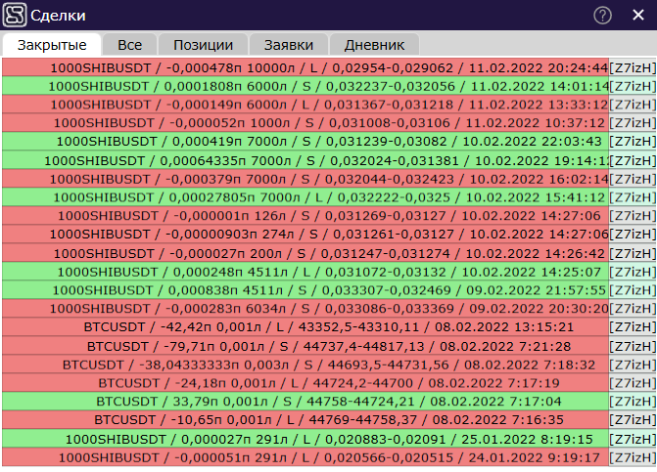
Task: Click the [Z7izH] tag on the 15:41:12 row
Action: coord(633,196)
